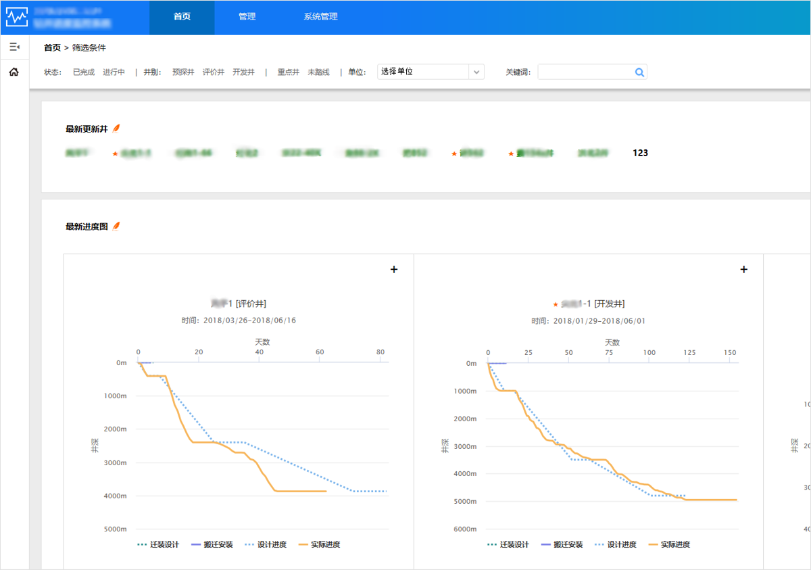Click the home icon in the sidebar
811x570 pixels.
pyautogui.click(x=14, y=72)
